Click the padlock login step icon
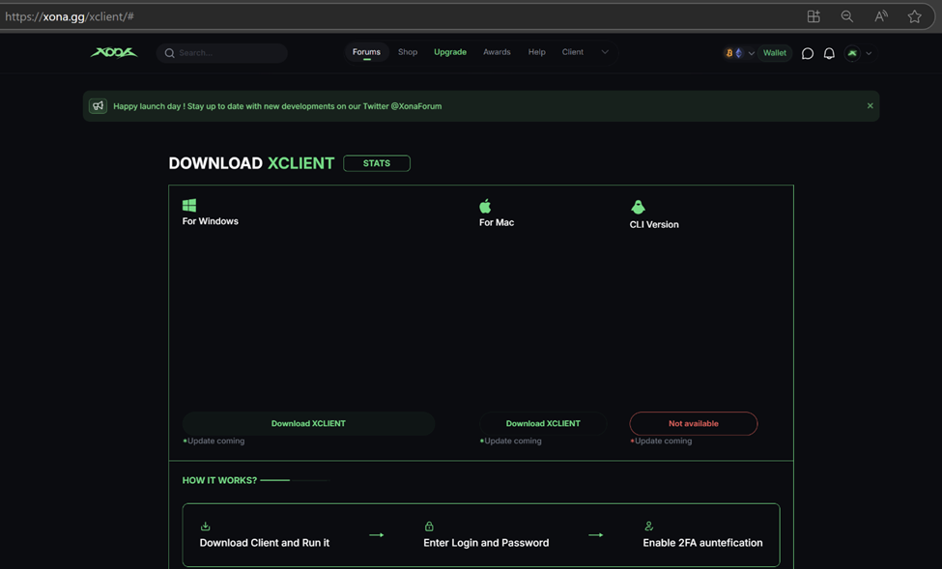 click(x=429, y=526)
